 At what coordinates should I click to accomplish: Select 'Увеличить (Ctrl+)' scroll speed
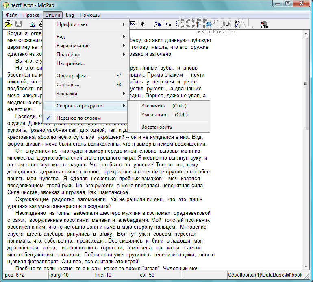[169, 106]
